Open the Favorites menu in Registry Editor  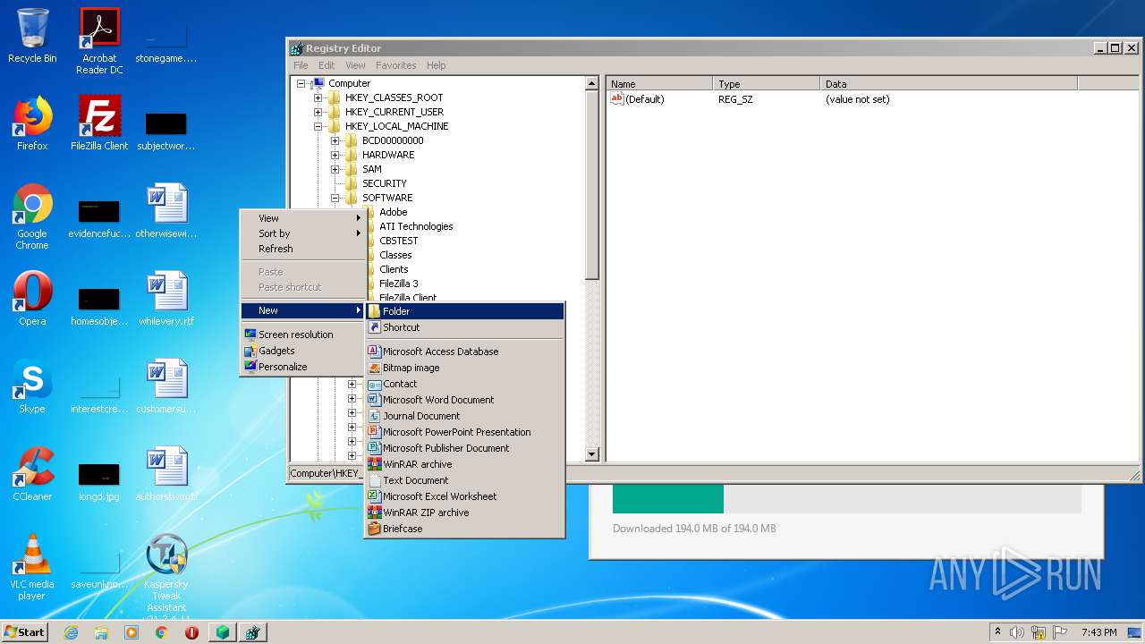click(395, 65)
